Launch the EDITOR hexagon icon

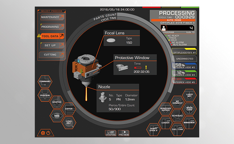(69, 109)
